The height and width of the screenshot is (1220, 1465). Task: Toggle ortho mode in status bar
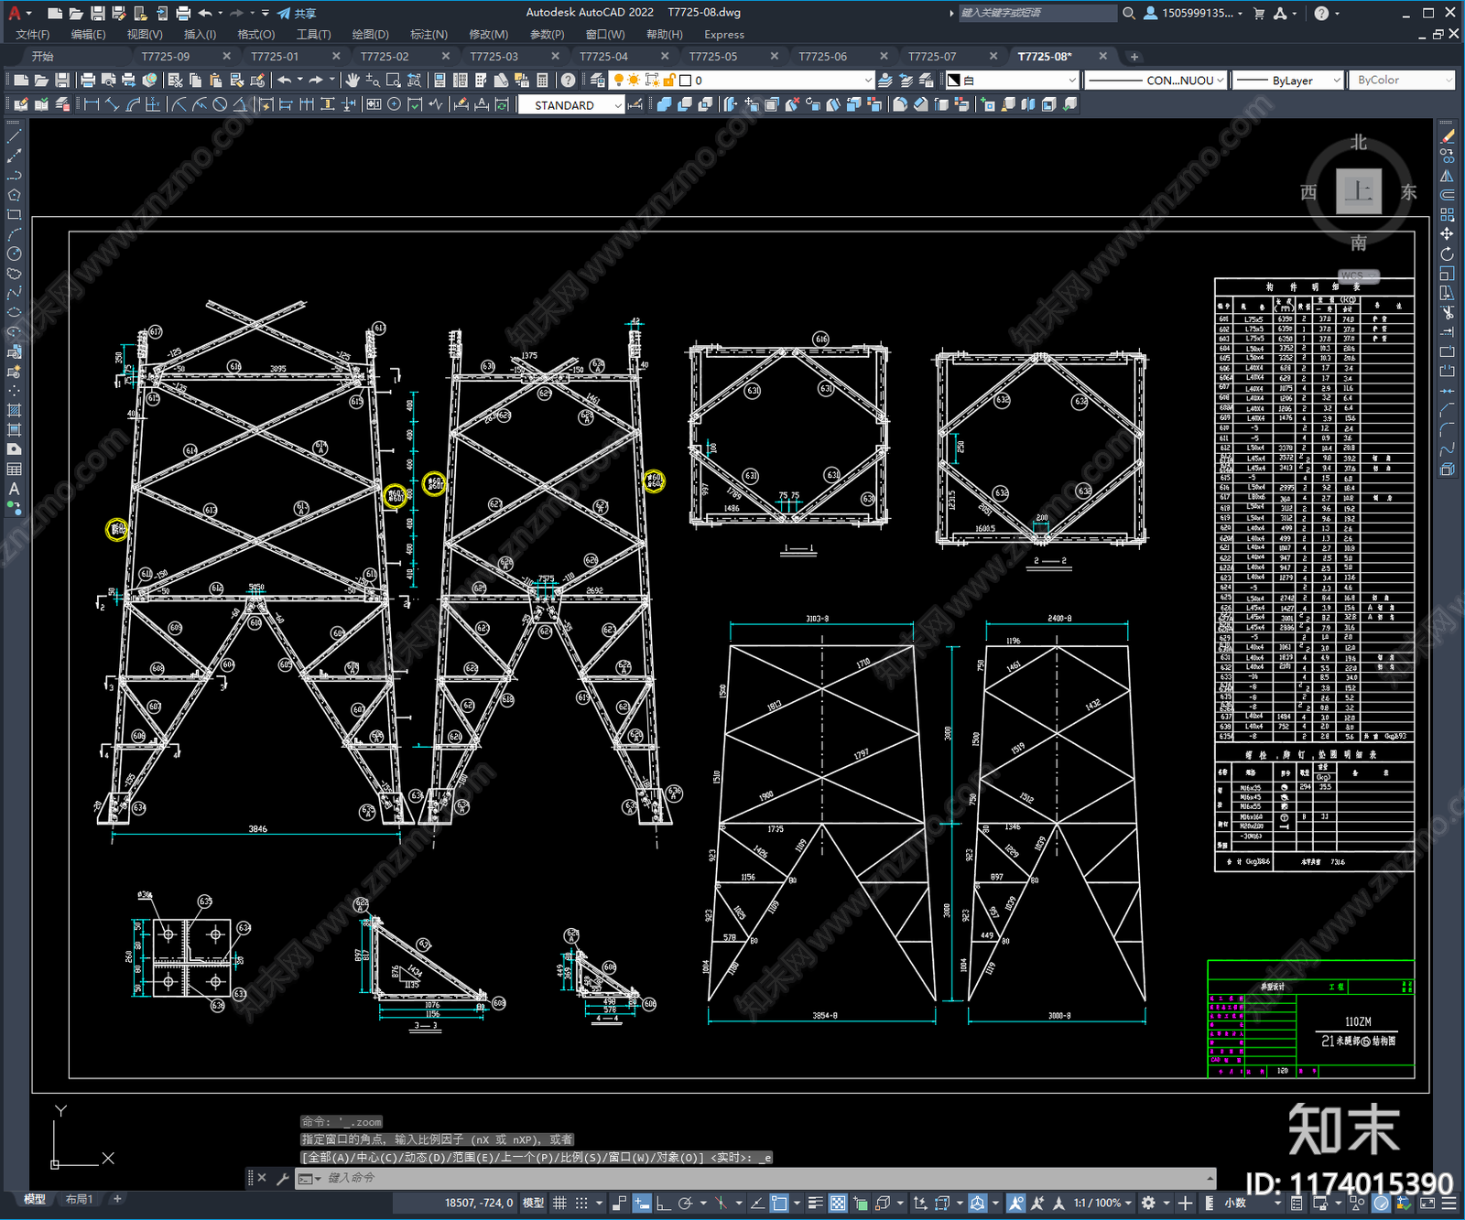(663, 1203)
